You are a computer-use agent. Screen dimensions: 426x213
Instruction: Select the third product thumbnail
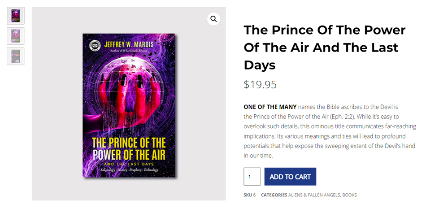point(16,56)
